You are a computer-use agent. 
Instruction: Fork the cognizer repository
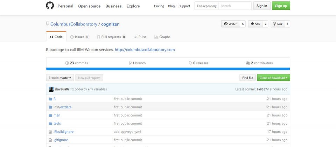click(278, 24)
